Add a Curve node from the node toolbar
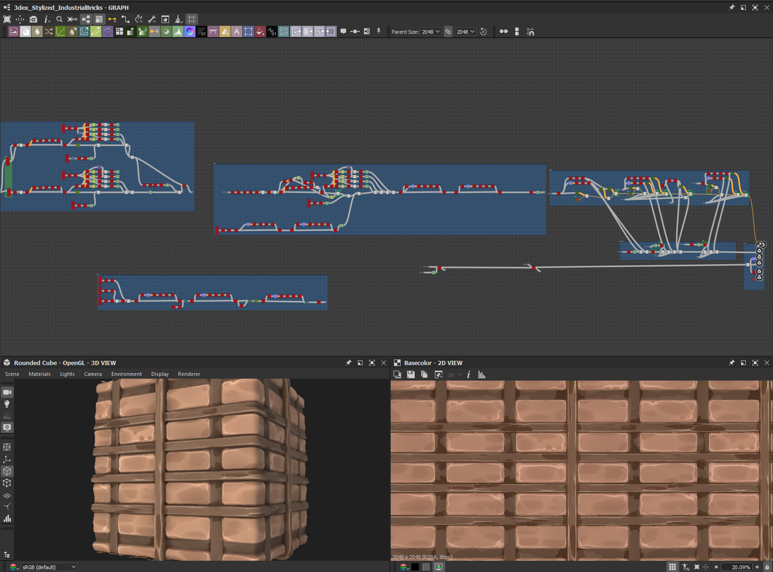Viewport: 773px width, 572px height. tap(61, 32)
